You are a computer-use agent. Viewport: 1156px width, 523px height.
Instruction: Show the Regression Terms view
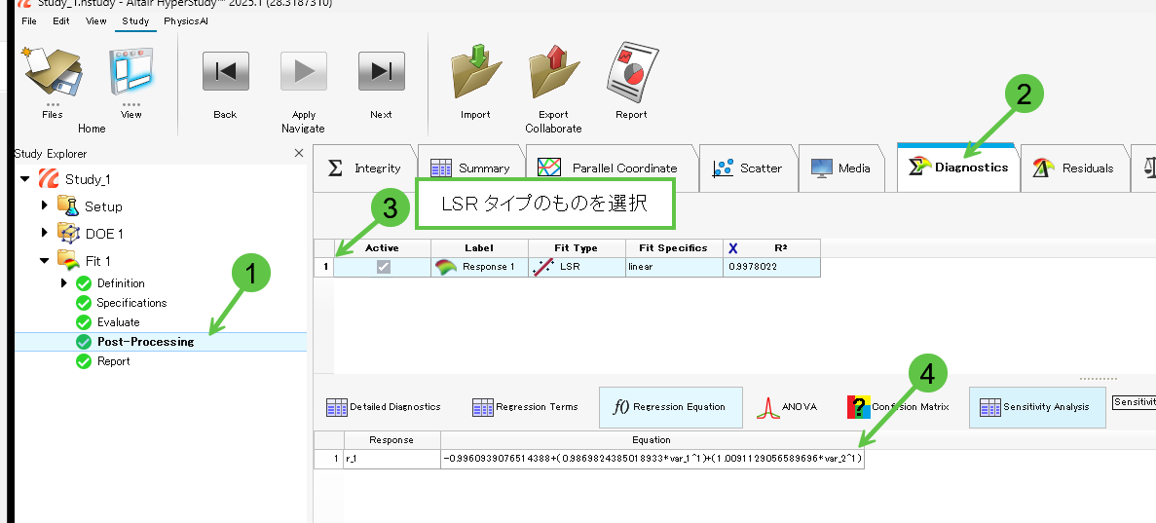[x=526, y=407]
